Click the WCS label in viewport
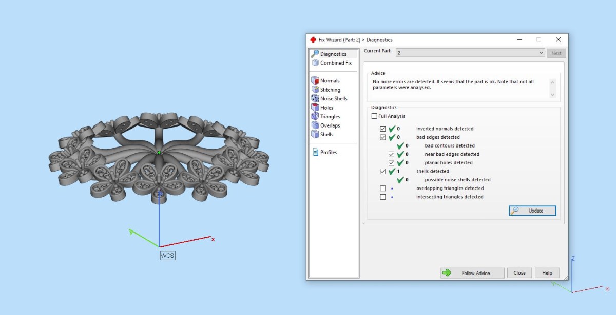This screenshot has width=616, height=315. [x=167, y=256]
